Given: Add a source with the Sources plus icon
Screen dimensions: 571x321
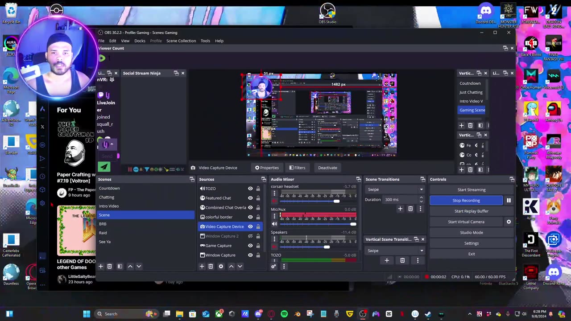Looking at the screenshot, I should (202, 266).
